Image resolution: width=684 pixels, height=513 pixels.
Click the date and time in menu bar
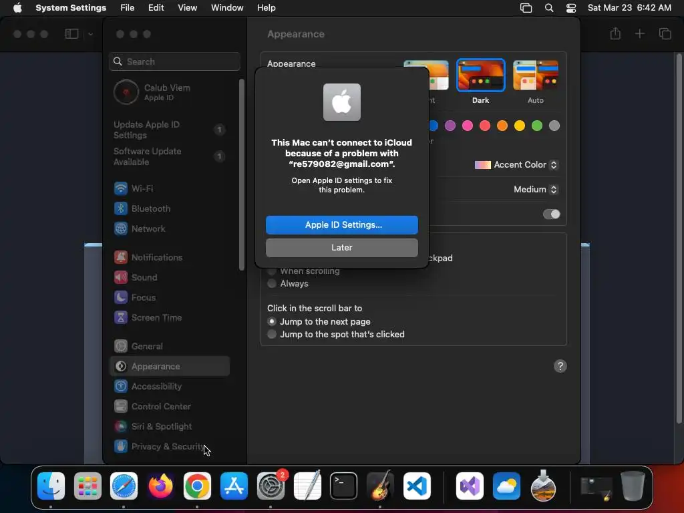(629, 8)
